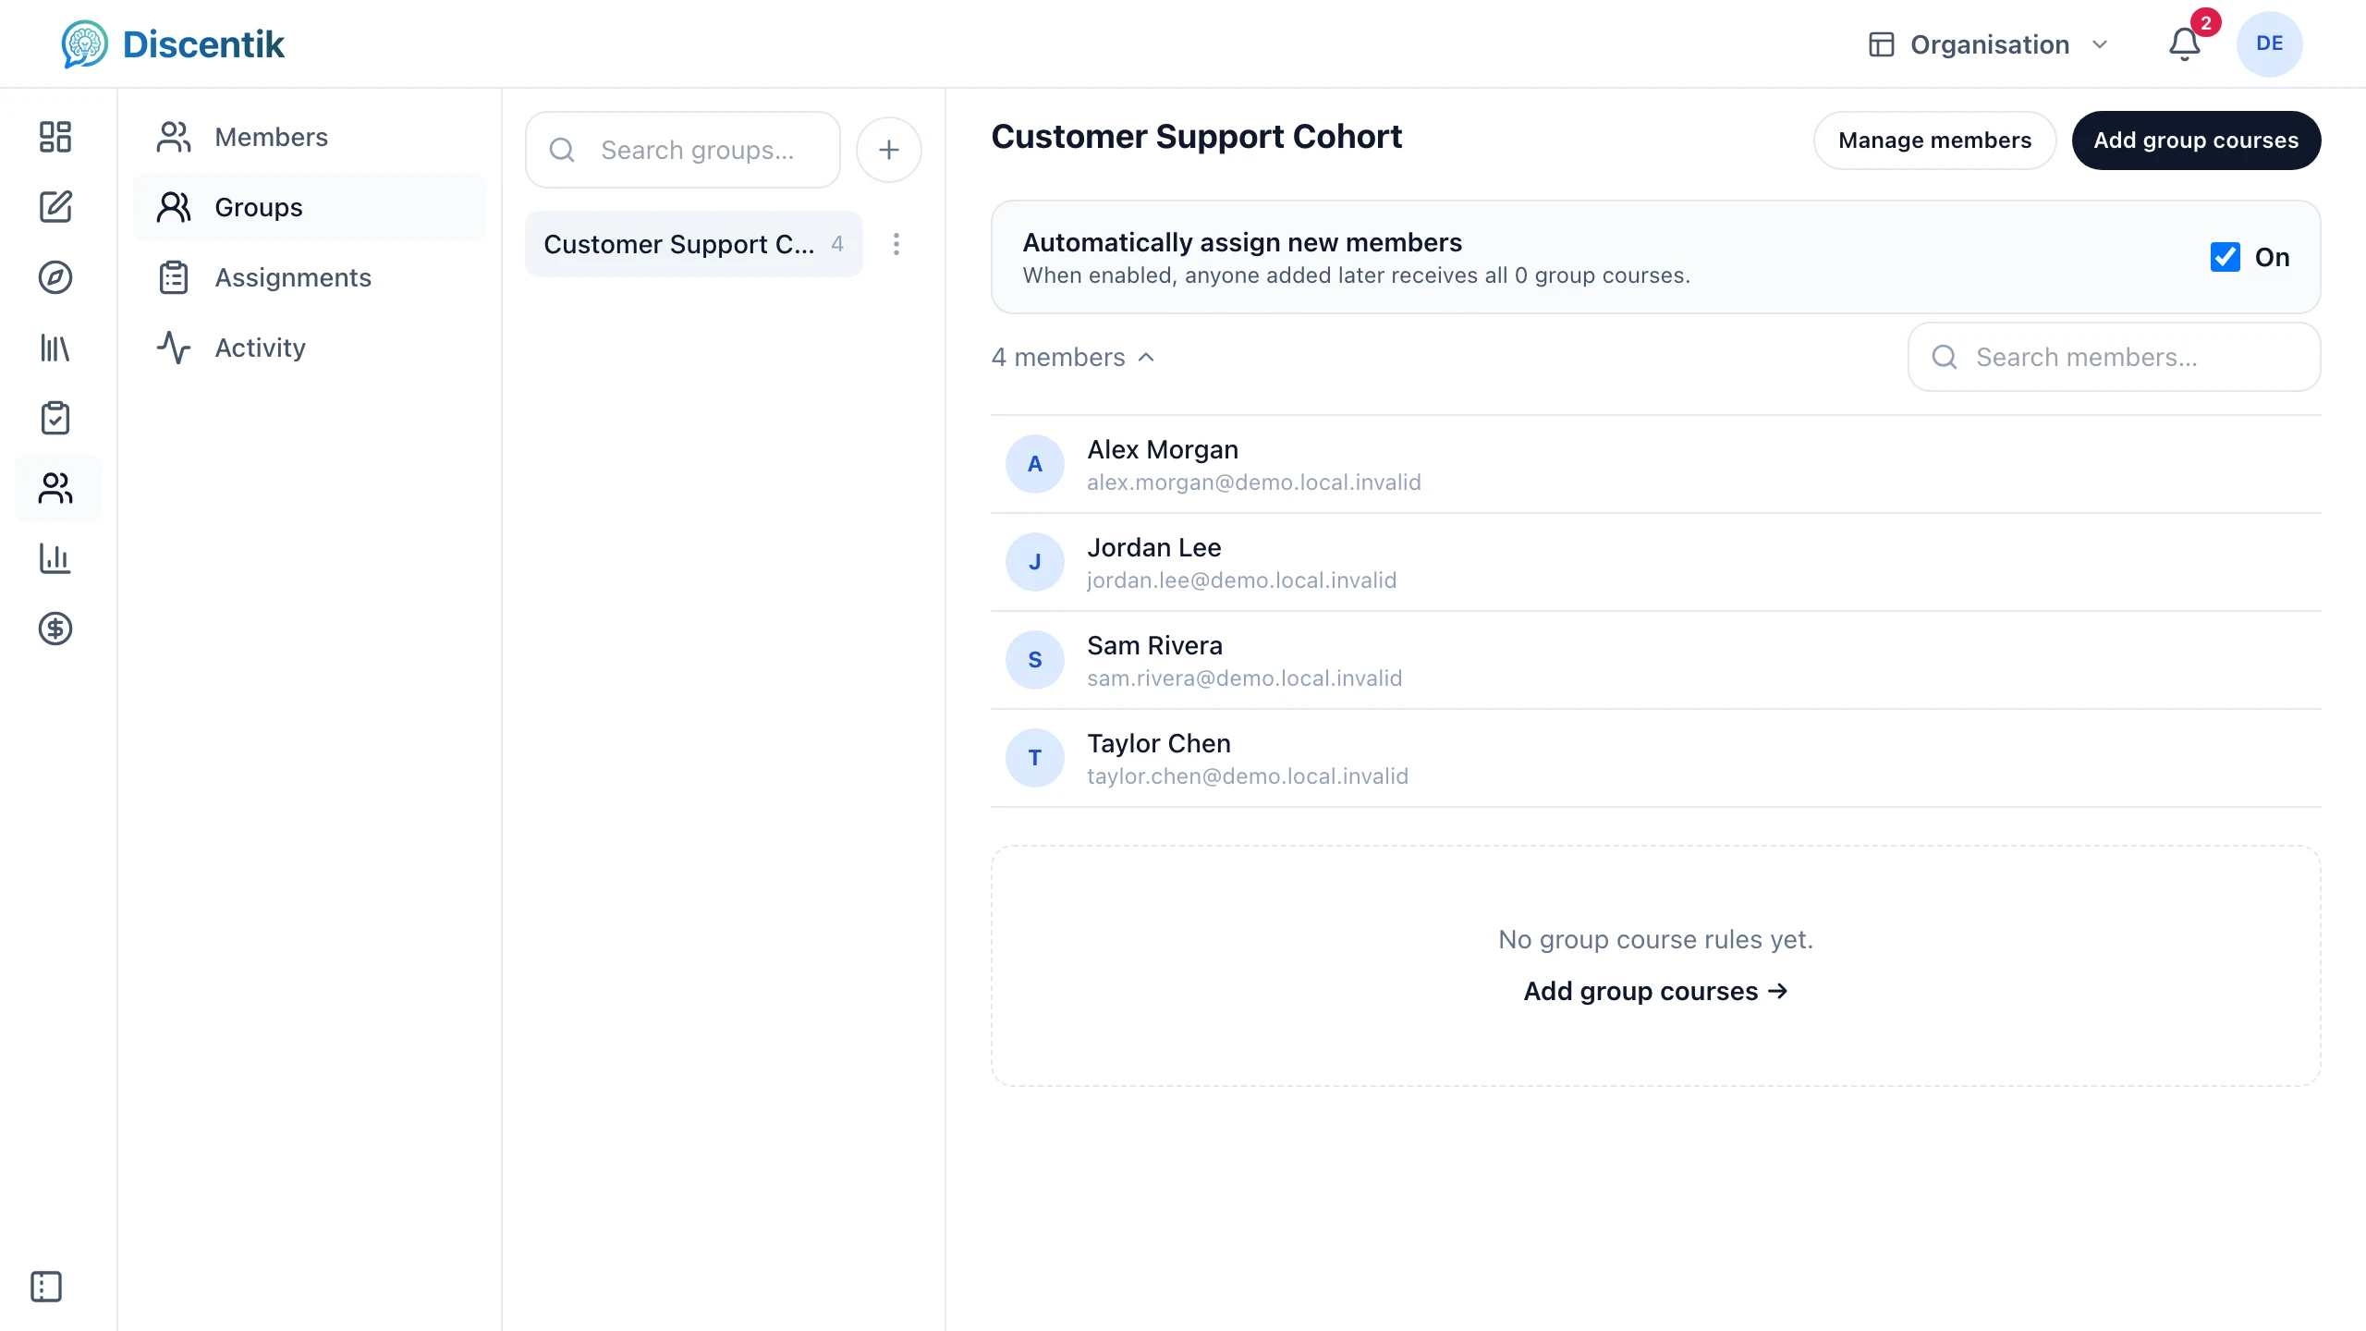
Task: Open the Organisation dropdown
Action: click(x=1989, y=44)
